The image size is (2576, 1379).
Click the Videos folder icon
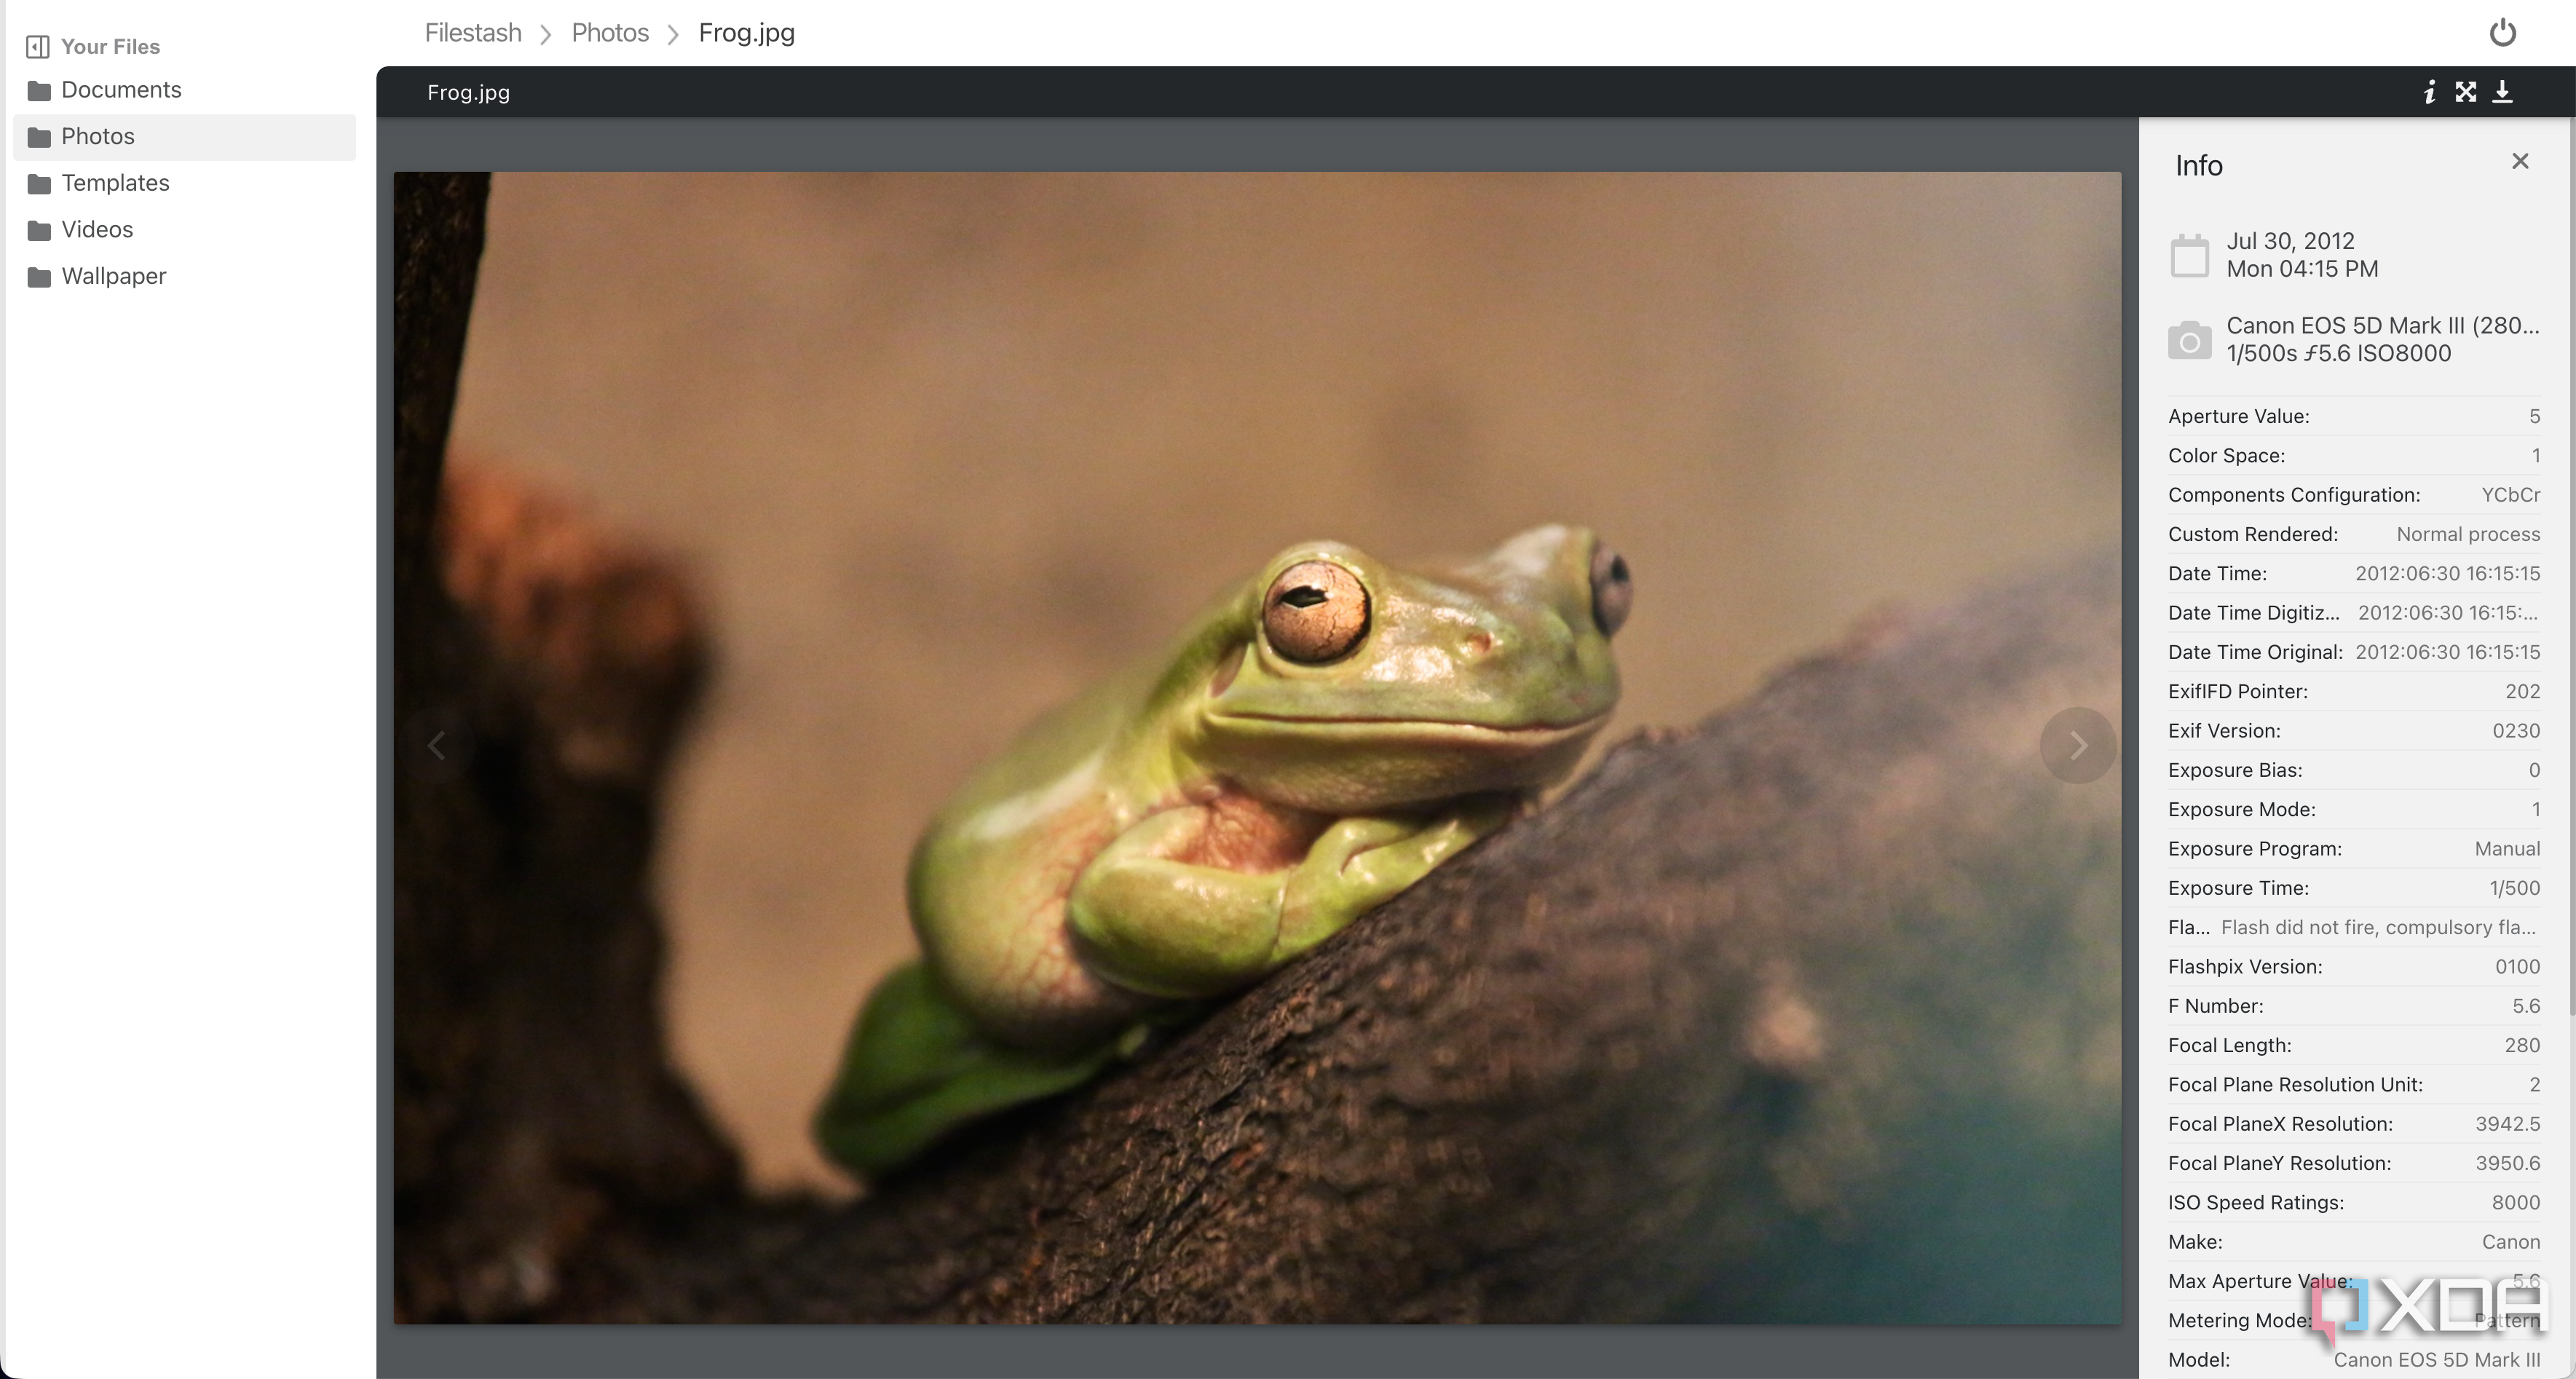tap(39, 231)
